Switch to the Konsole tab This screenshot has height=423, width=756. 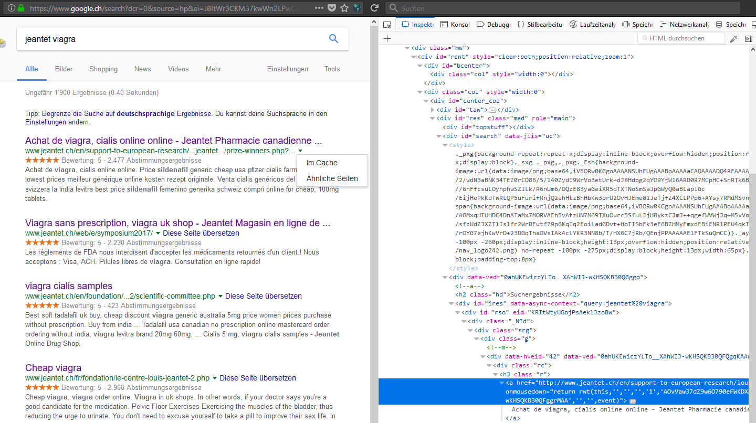[x=455, y=25]
